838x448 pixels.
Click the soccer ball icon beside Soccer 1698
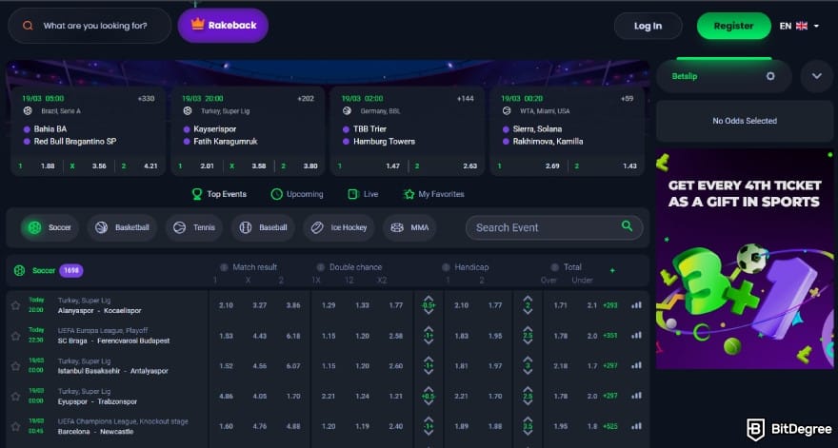pyautogui.click(x=19, y=271)
